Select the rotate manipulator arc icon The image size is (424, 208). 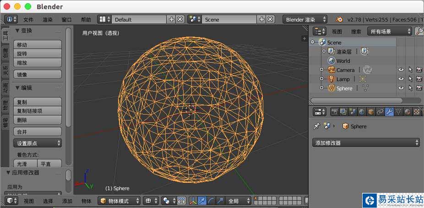[211, 201]
